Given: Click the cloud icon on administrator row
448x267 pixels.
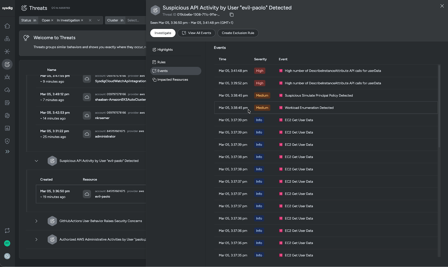Looking at the screenshot, I should [87, 134].
